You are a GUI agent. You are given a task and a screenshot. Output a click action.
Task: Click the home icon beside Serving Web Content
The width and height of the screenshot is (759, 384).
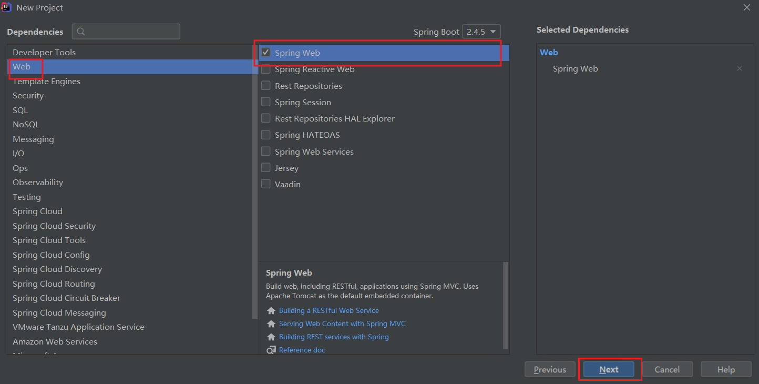(271, 324)
